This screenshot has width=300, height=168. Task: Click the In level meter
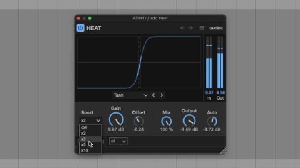pos(209,62)
